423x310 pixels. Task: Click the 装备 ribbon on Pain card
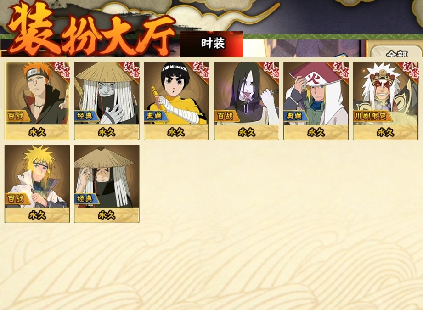[62, 71]
